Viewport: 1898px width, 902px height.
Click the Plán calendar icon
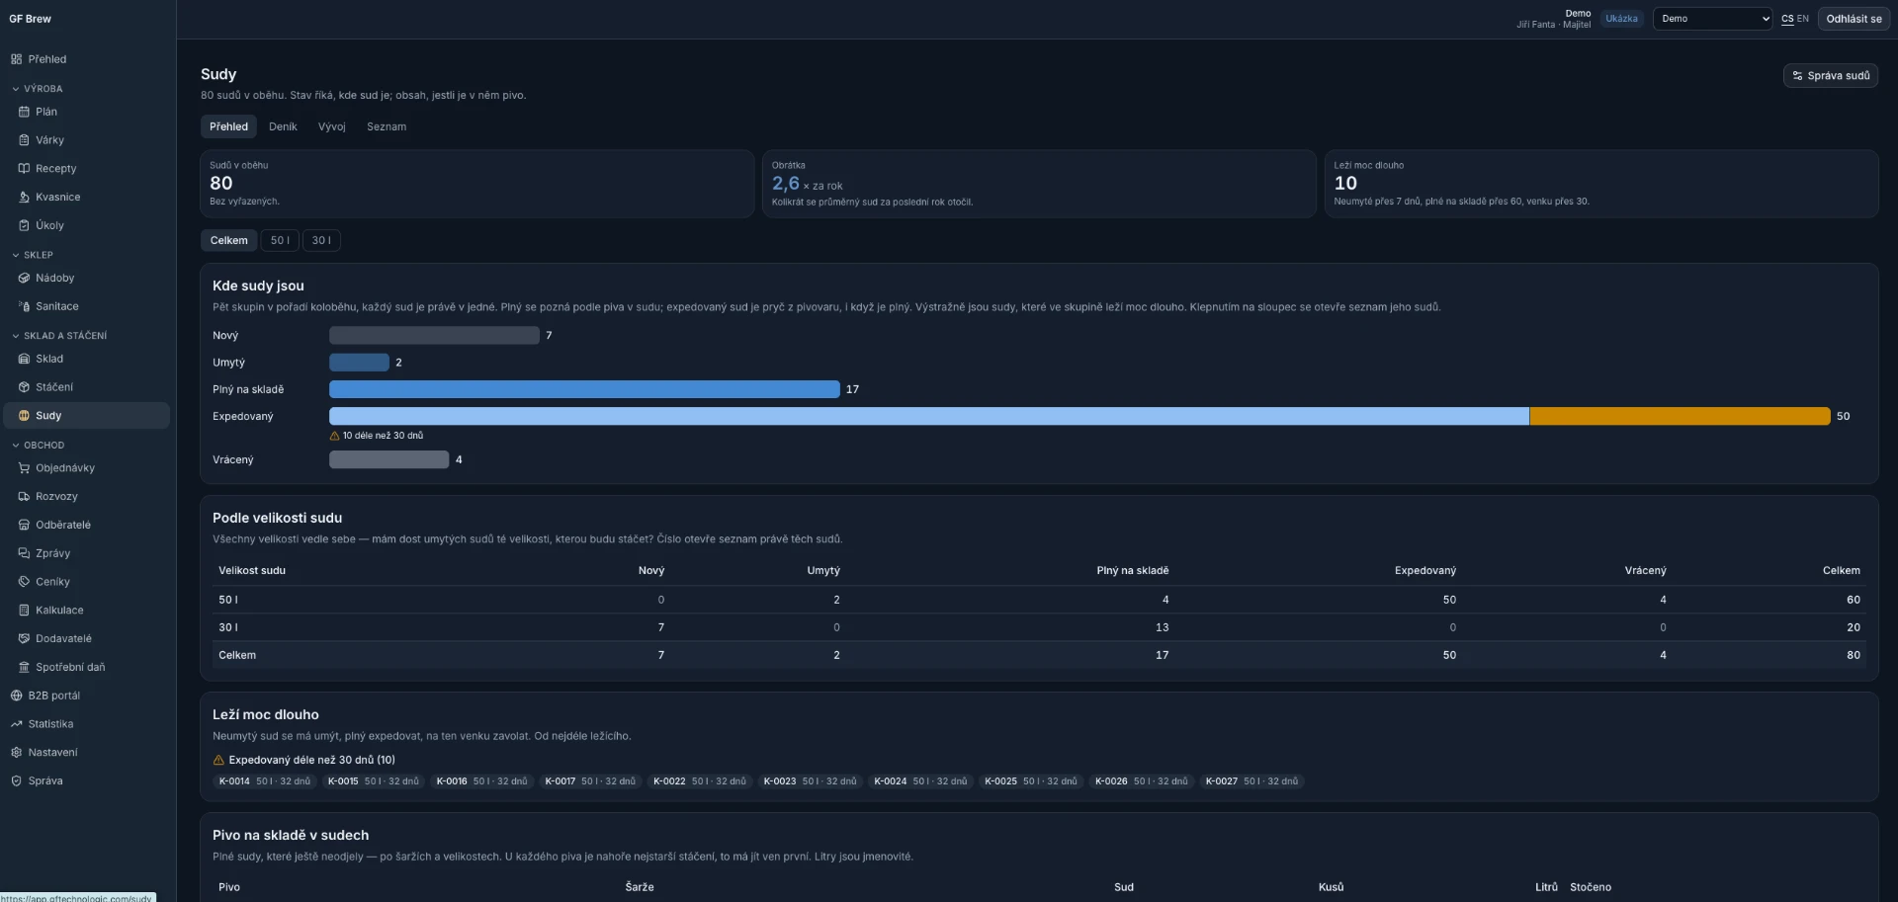24,112
